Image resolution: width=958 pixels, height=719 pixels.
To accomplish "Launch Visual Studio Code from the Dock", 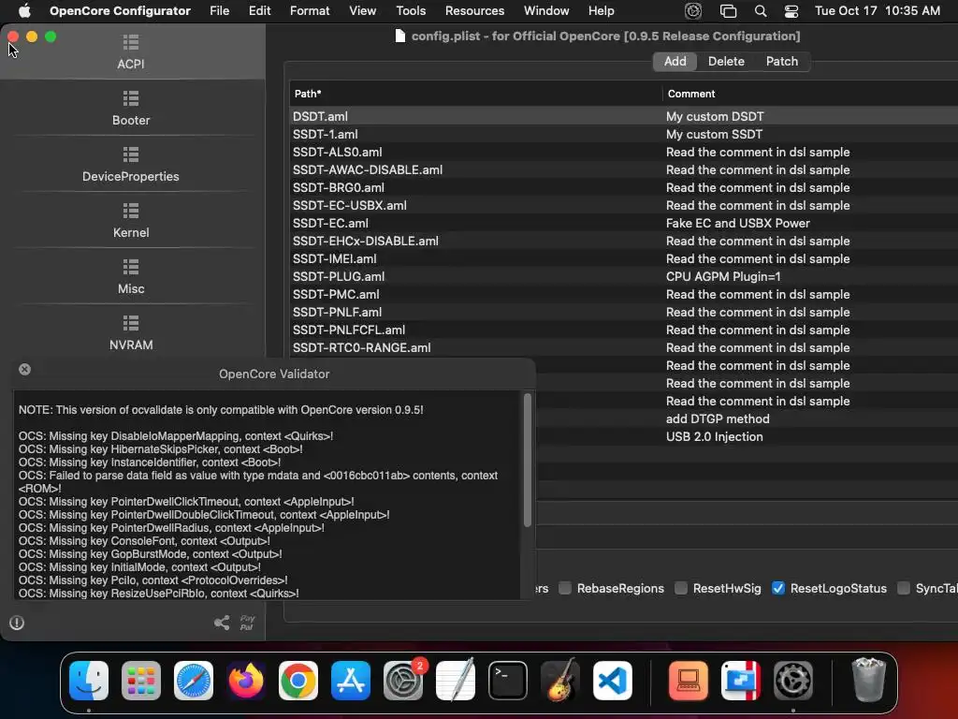I will click(612, 681).
